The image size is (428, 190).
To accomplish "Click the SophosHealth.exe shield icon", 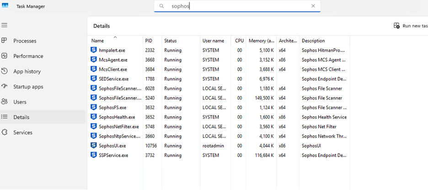I will [x=94, y=116].
